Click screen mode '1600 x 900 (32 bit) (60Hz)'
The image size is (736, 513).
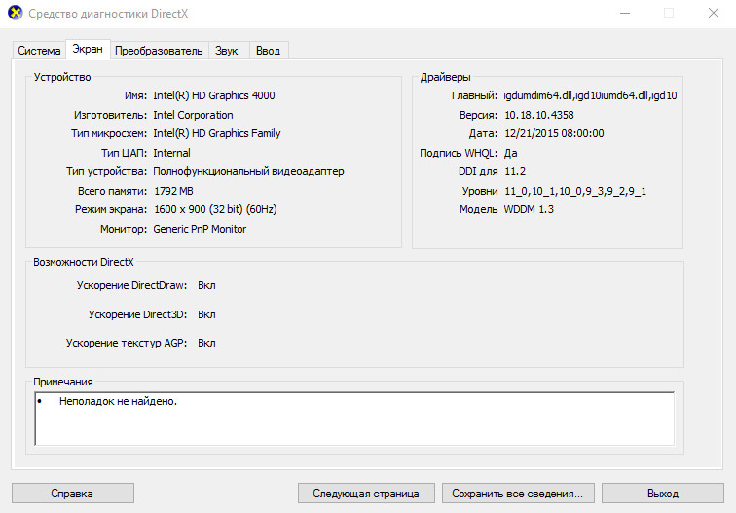tap(215, 210)
